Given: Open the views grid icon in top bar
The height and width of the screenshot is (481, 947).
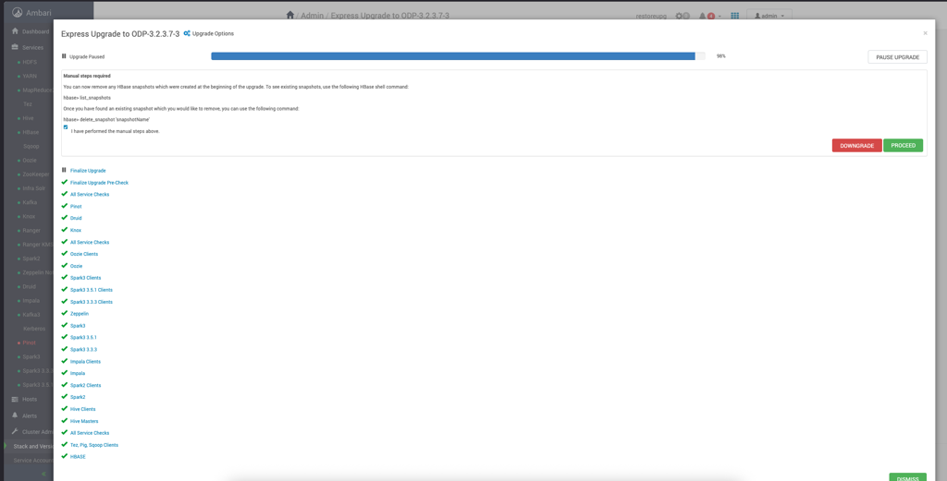Looking at the screenshot, I should 735,16.
